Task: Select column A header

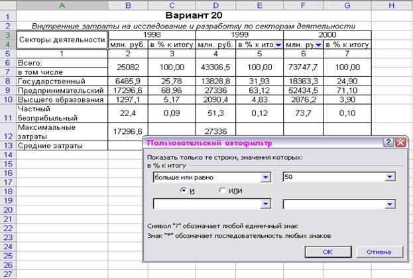Action: coord(62,5)
